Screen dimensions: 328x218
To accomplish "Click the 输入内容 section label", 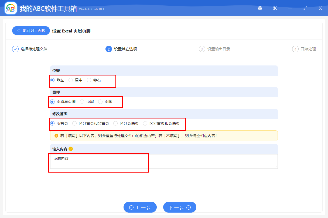I will click(x=60, y=149).
